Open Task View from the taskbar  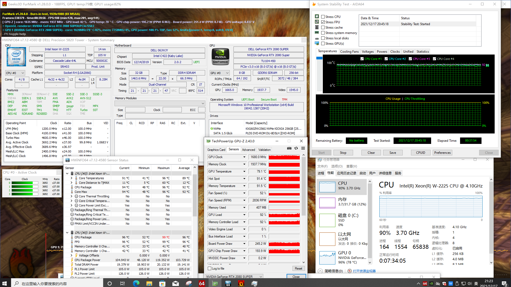[x=122, y=284]
